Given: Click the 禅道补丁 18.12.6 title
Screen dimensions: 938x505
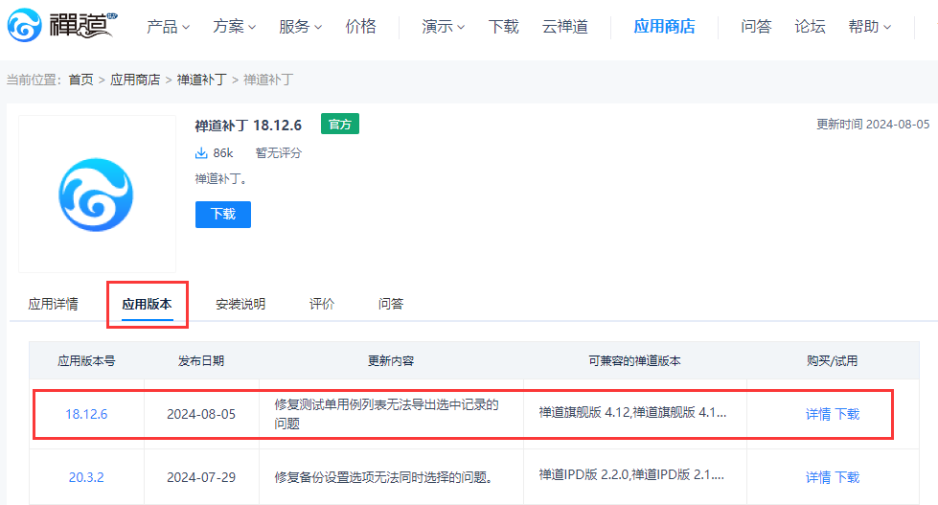Looking at the screenshot, I should point(248,126).
